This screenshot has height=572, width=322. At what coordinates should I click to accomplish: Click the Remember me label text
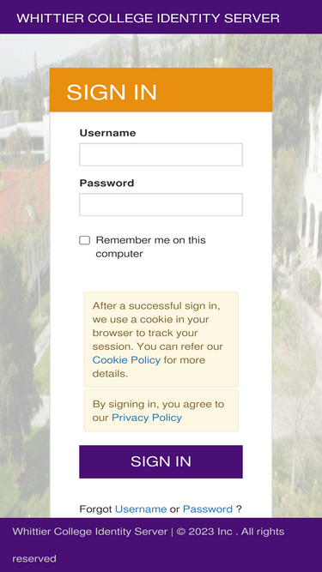pos(150,247)
